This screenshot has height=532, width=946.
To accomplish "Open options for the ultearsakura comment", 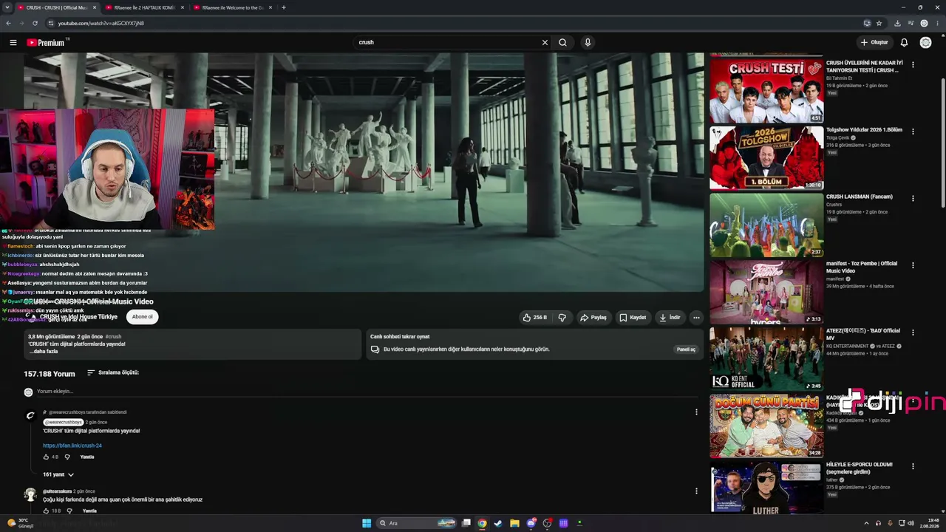I will point(696,491).
